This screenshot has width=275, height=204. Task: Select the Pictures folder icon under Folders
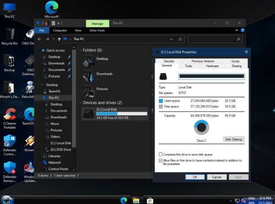pos(89,91)
